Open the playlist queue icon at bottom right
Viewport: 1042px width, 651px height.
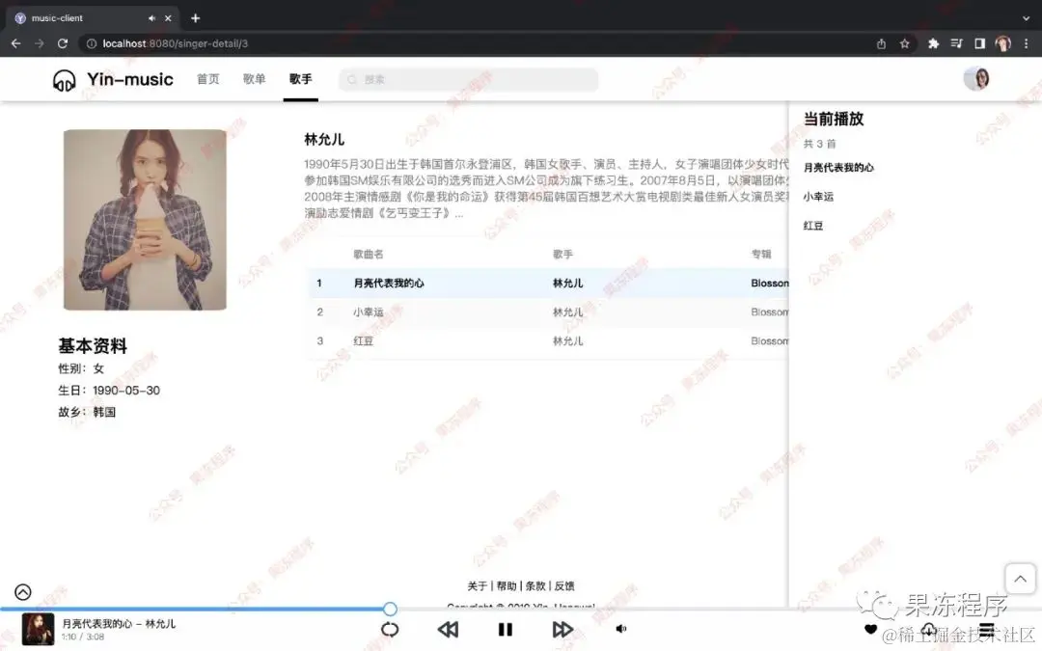(x=986, y=629)
